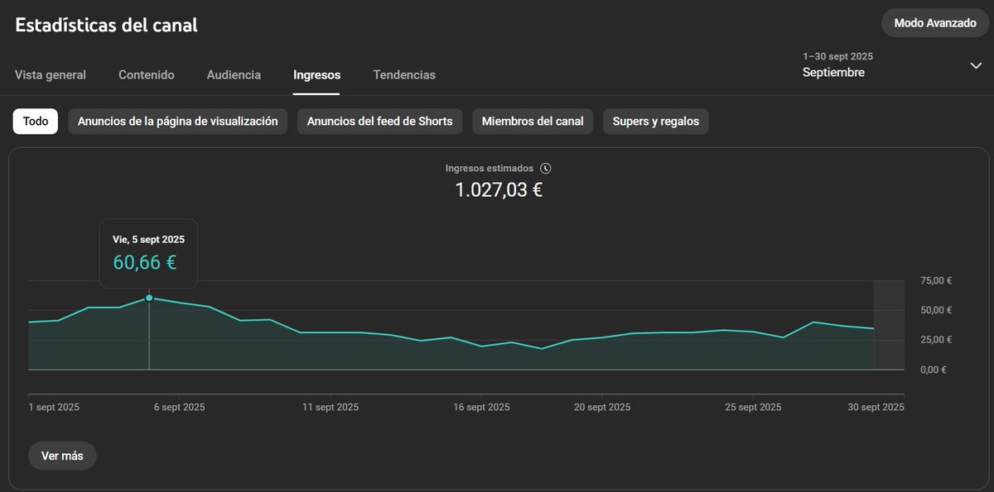The width and height of the screenshot is (994, 492).
Task: Filter by Miembros del canal
Action: (x=533, y=121)
